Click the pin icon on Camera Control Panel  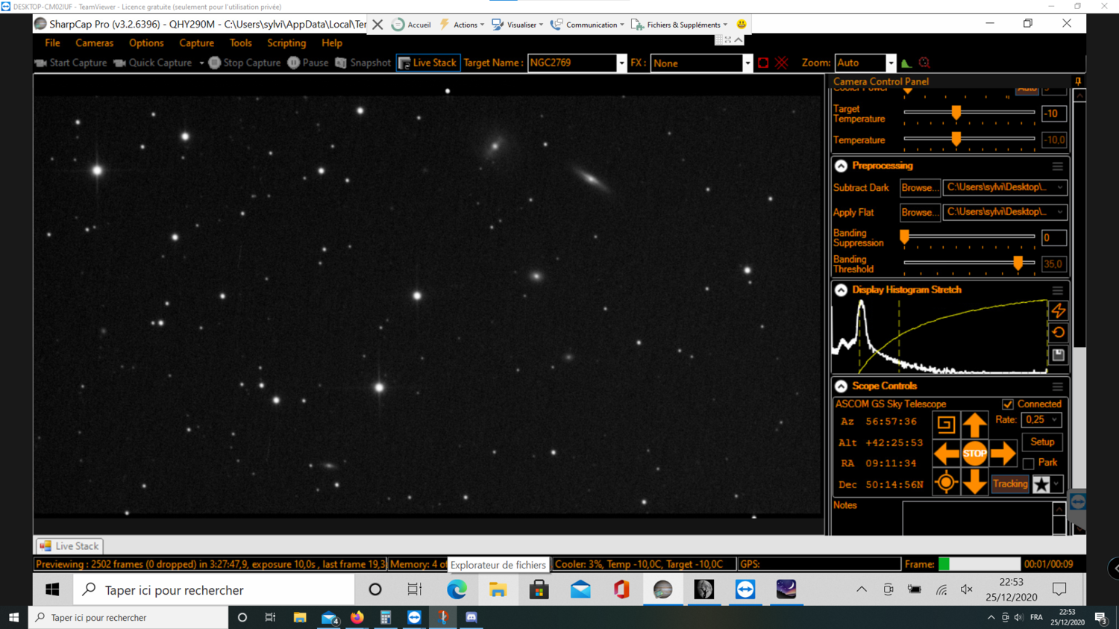pyautogui.click(x=1077, y=81)
